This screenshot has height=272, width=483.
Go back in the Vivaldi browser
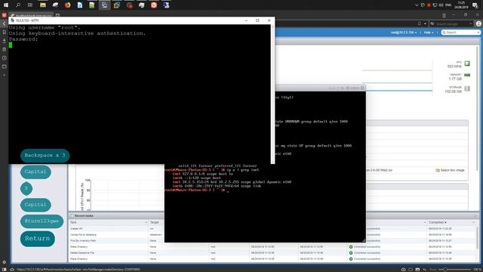[4, 23]
